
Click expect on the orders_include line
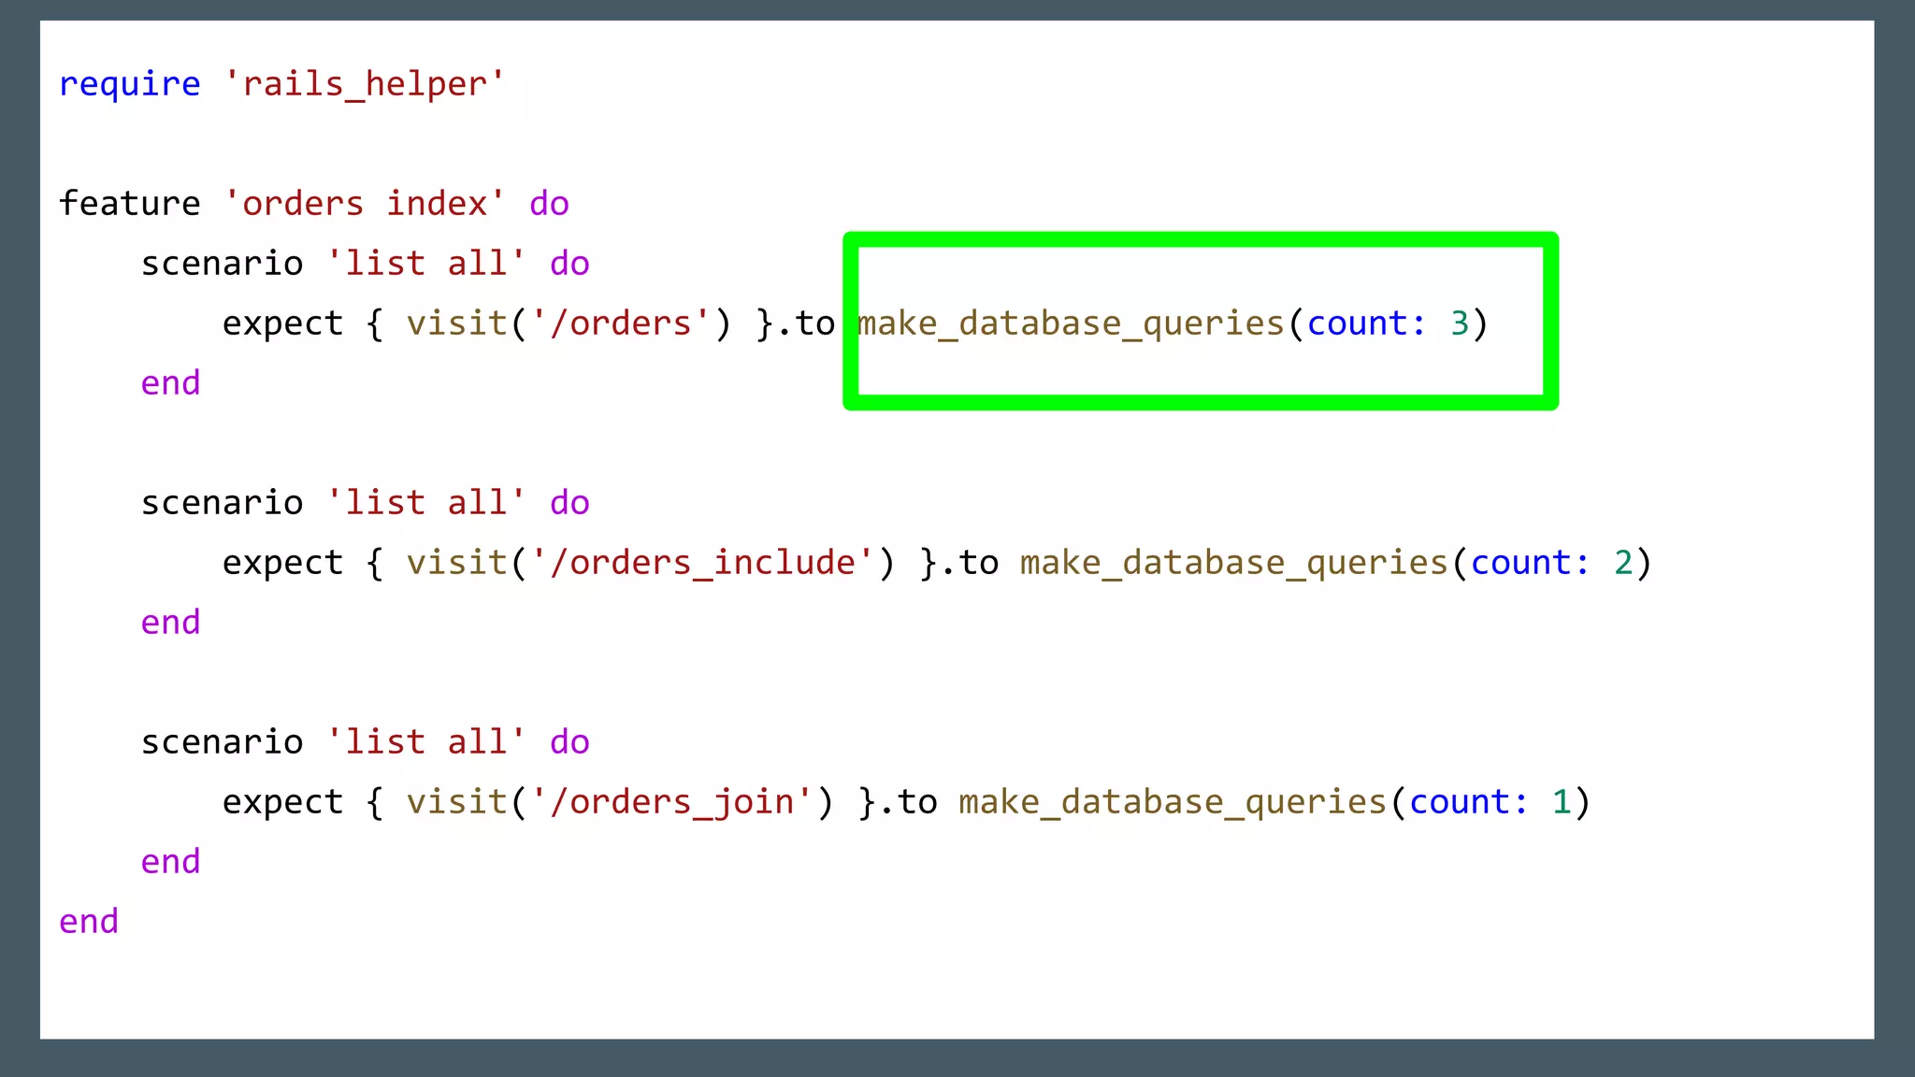tap(282, 563)
